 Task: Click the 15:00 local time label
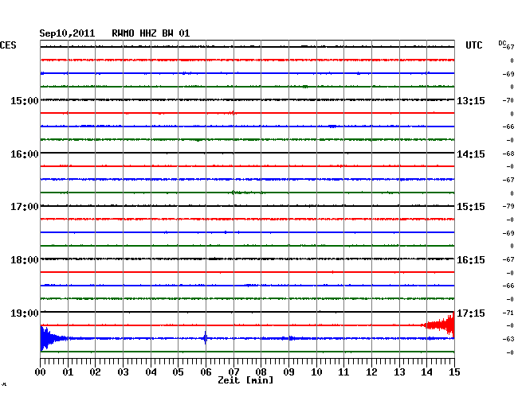[x=25, y=100]
